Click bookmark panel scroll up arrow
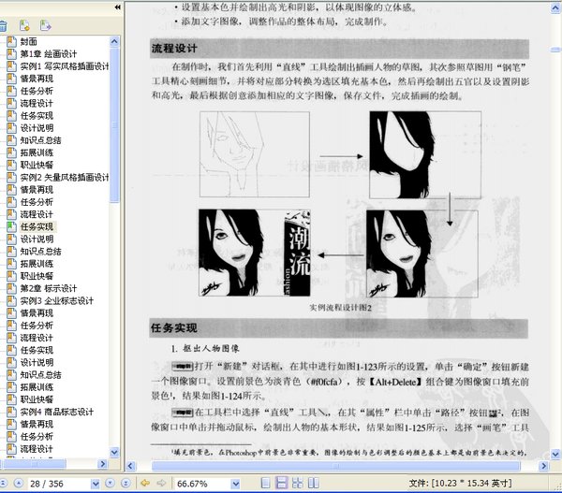This screenshot has width=562, height=493. [114, 41]
